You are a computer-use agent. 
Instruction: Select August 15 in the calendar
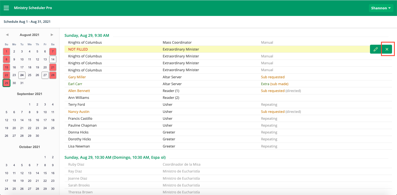6,67
